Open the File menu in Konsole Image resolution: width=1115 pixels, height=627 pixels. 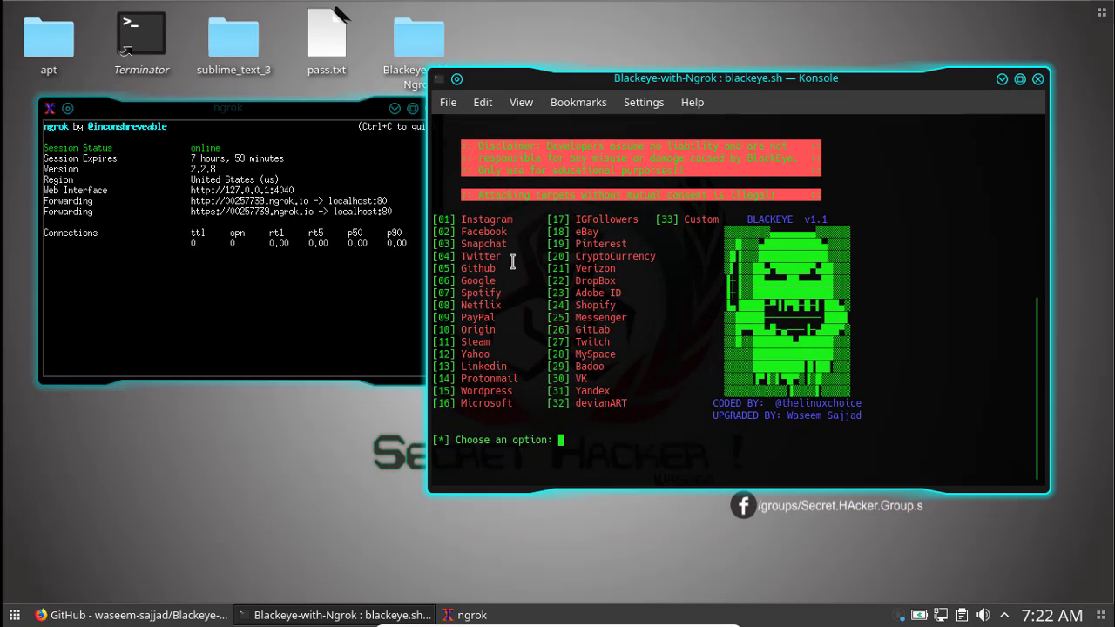448,102
